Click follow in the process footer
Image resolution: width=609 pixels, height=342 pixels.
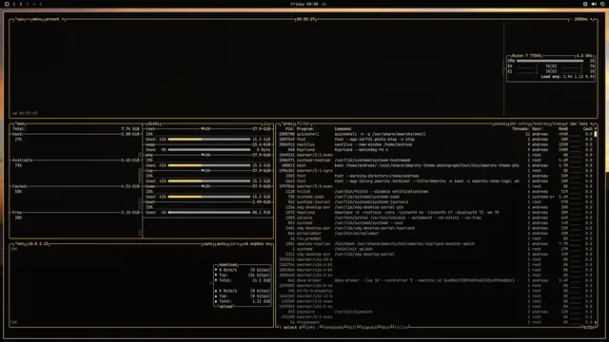402,327
